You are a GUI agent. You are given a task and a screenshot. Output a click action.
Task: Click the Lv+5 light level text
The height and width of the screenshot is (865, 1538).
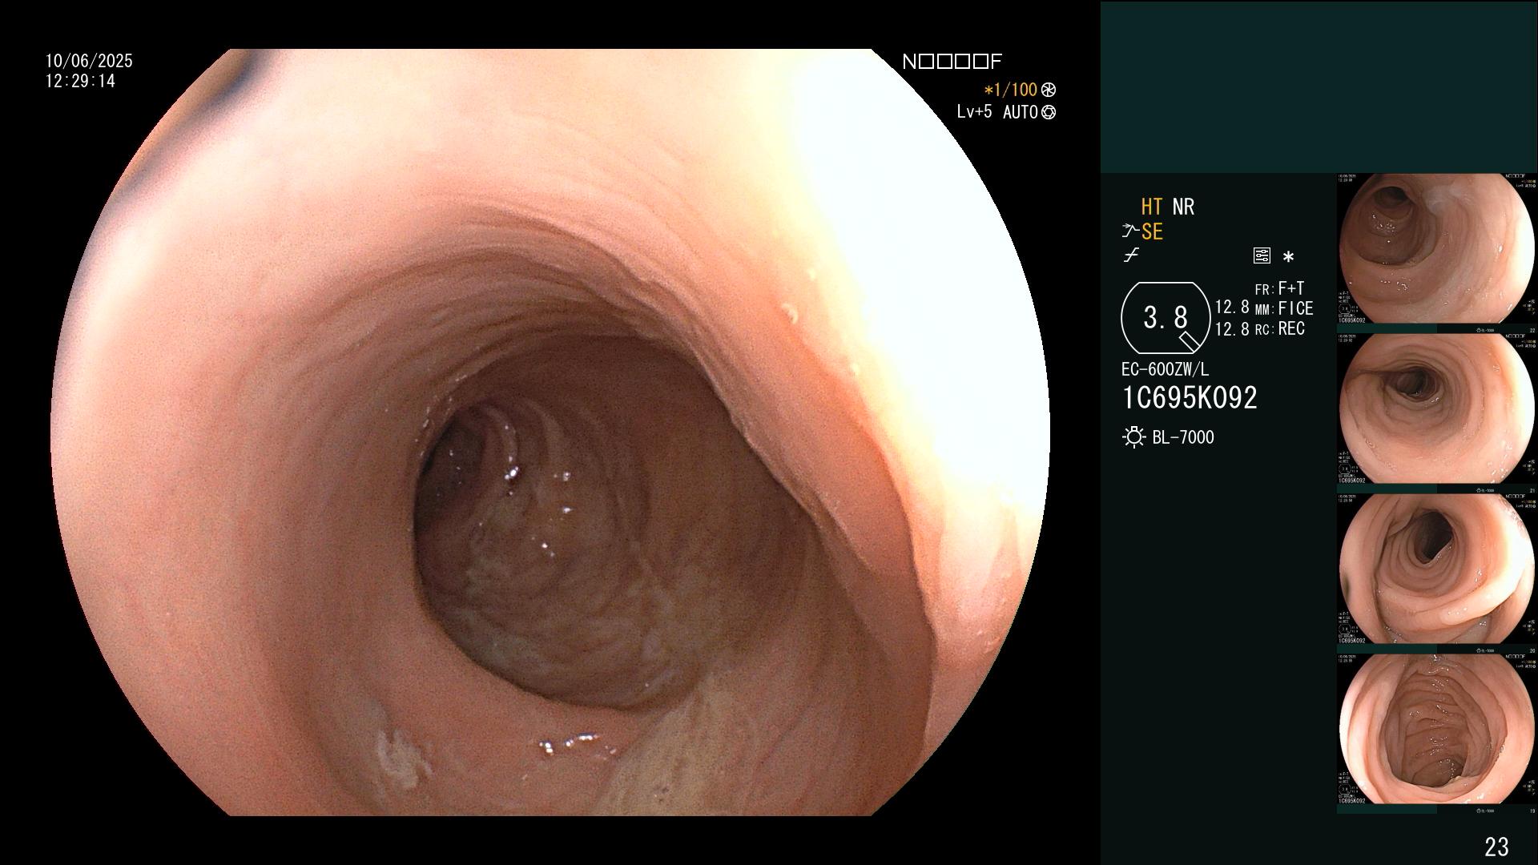(974, 111)
